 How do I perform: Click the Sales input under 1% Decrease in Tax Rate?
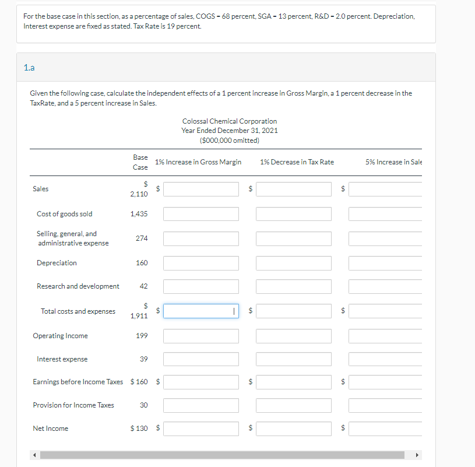tap(294, 189)
